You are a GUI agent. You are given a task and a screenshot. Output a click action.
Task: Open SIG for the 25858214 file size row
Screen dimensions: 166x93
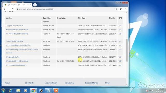[x=120, y=49]
